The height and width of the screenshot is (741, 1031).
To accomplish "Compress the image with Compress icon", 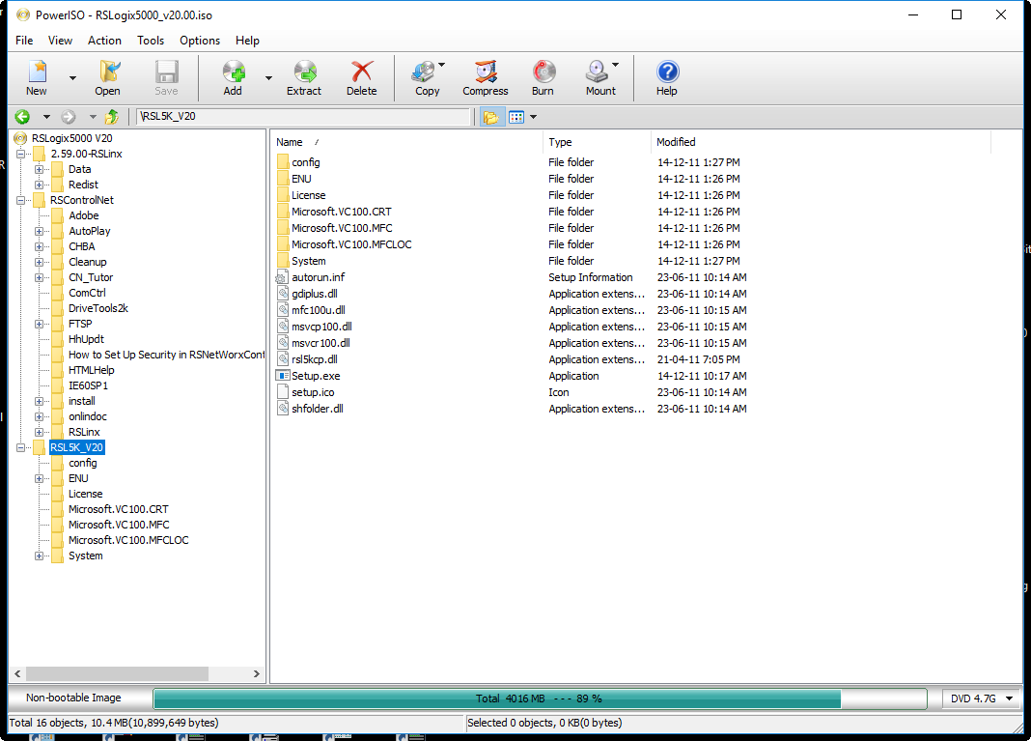I will point(486,71).
